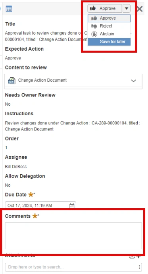Open the action dropdown arrow beside Approve
The width and height of the screenshot is (148, 274).
pyautogui.click(x=127, y=8)
